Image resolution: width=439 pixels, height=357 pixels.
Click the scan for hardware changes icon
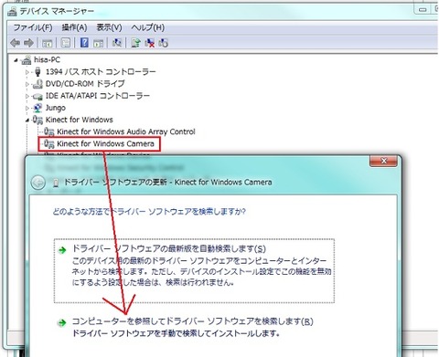point(117,43)
